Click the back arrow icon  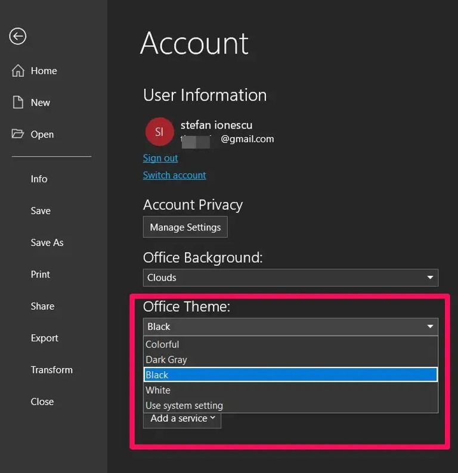click(18, 36)
